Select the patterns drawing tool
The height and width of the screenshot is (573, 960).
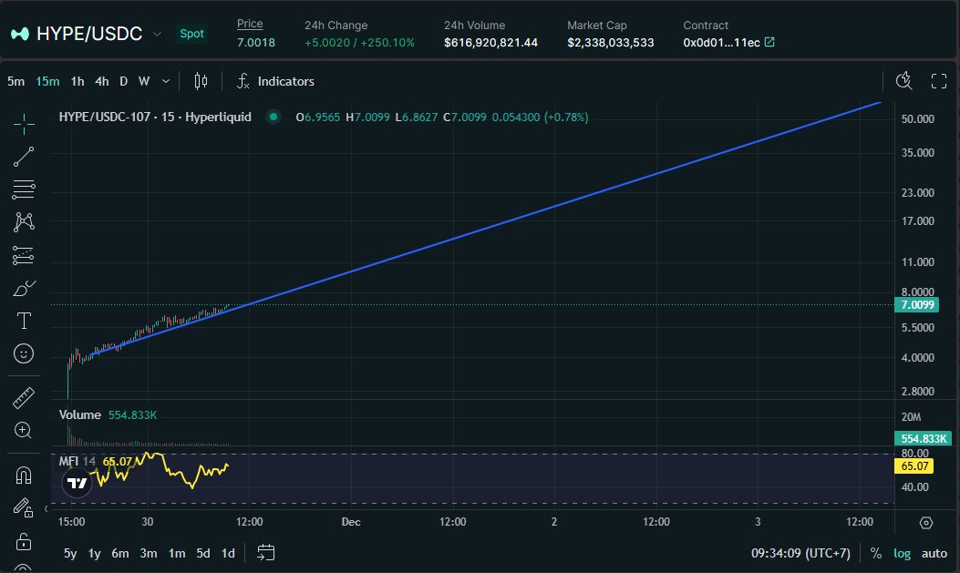(24, 221)
